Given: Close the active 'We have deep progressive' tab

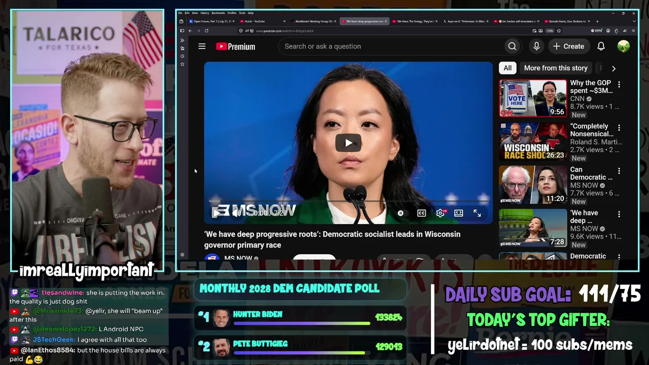Looking at the screenshot, I should pos(386,21).
